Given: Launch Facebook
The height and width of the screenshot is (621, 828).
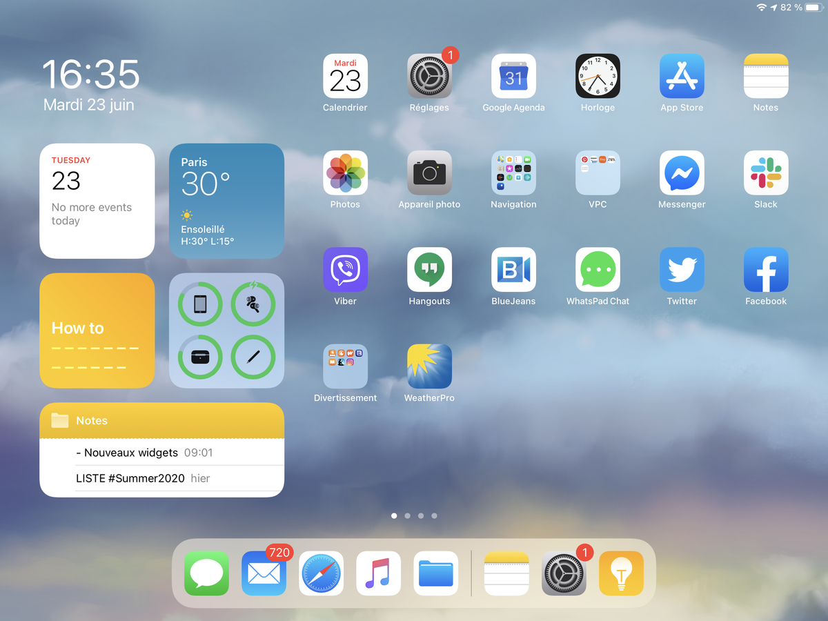Looking at the screenshot, I should (x=766, y=270).
